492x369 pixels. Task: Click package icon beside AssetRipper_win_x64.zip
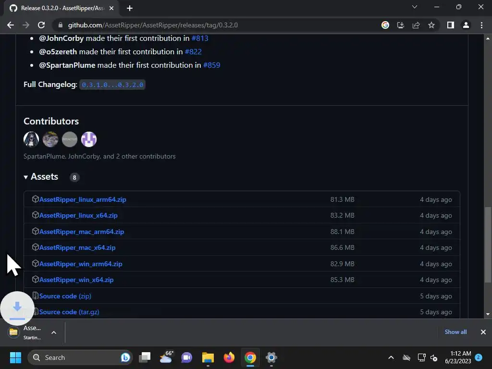(35, 279)
